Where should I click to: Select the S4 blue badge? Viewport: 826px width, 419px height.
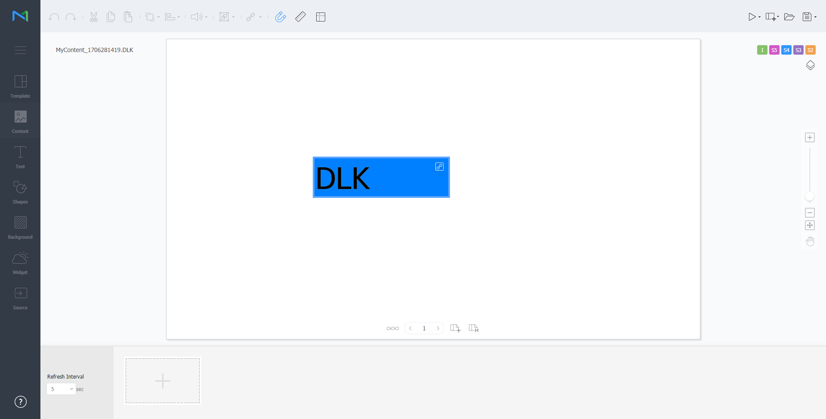pos(786,50)
